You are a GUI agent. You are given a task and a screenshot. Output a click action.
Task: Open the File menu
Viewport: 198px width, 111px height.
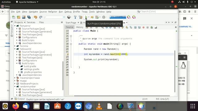[13, 12]
